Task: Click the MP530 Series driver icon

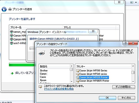Action: tap(78, 71)
